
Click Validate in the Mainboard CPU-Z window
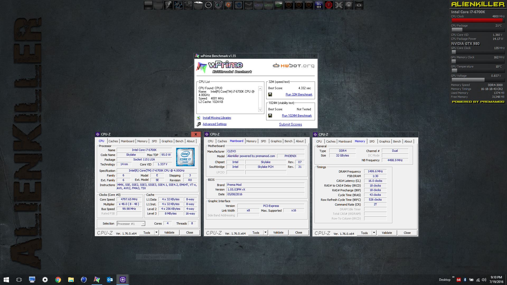[x=278, y=232]
